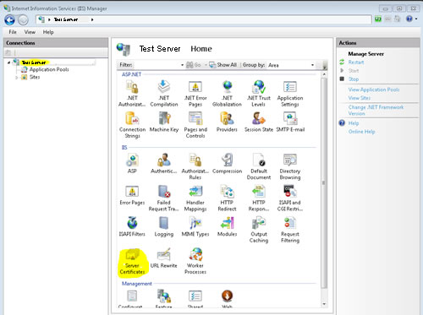
Task: Open the File menu
Action: tap(13, 32)
